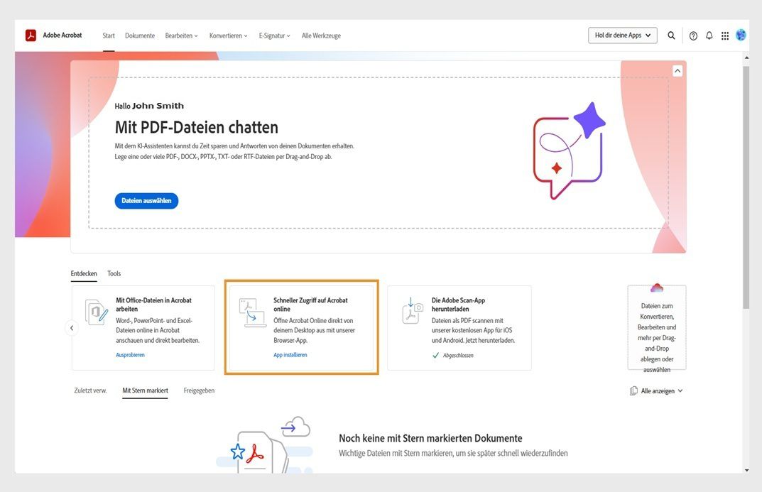Image resolution: width=762 pixels, height=492 pixels.
Task: Open your profile avatar
Action: [x=739, y=34]
